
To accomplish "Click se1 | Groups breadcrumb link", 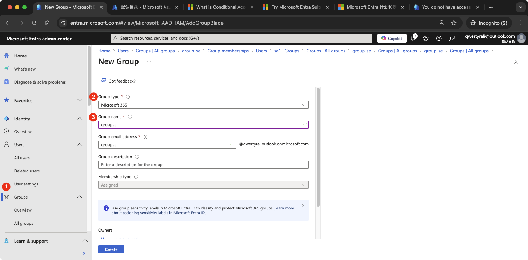I will tap(287, 51).
